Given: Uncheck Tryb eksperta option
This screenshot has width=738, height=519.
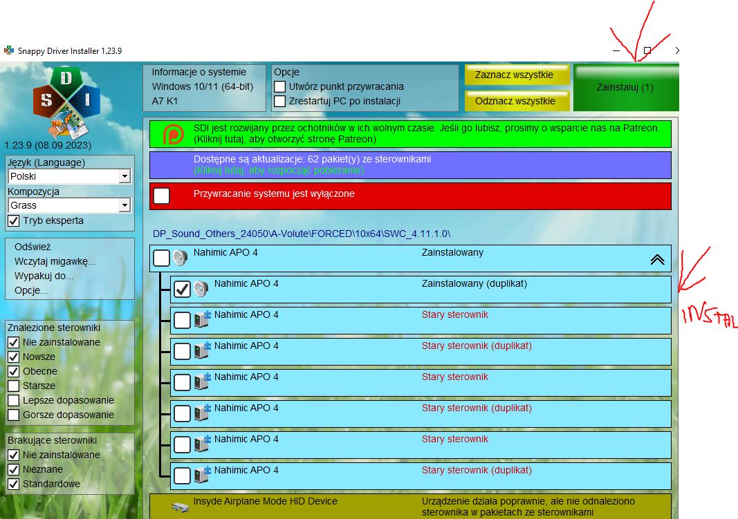Looking at the screenshot, I should (x=13, y=220).
